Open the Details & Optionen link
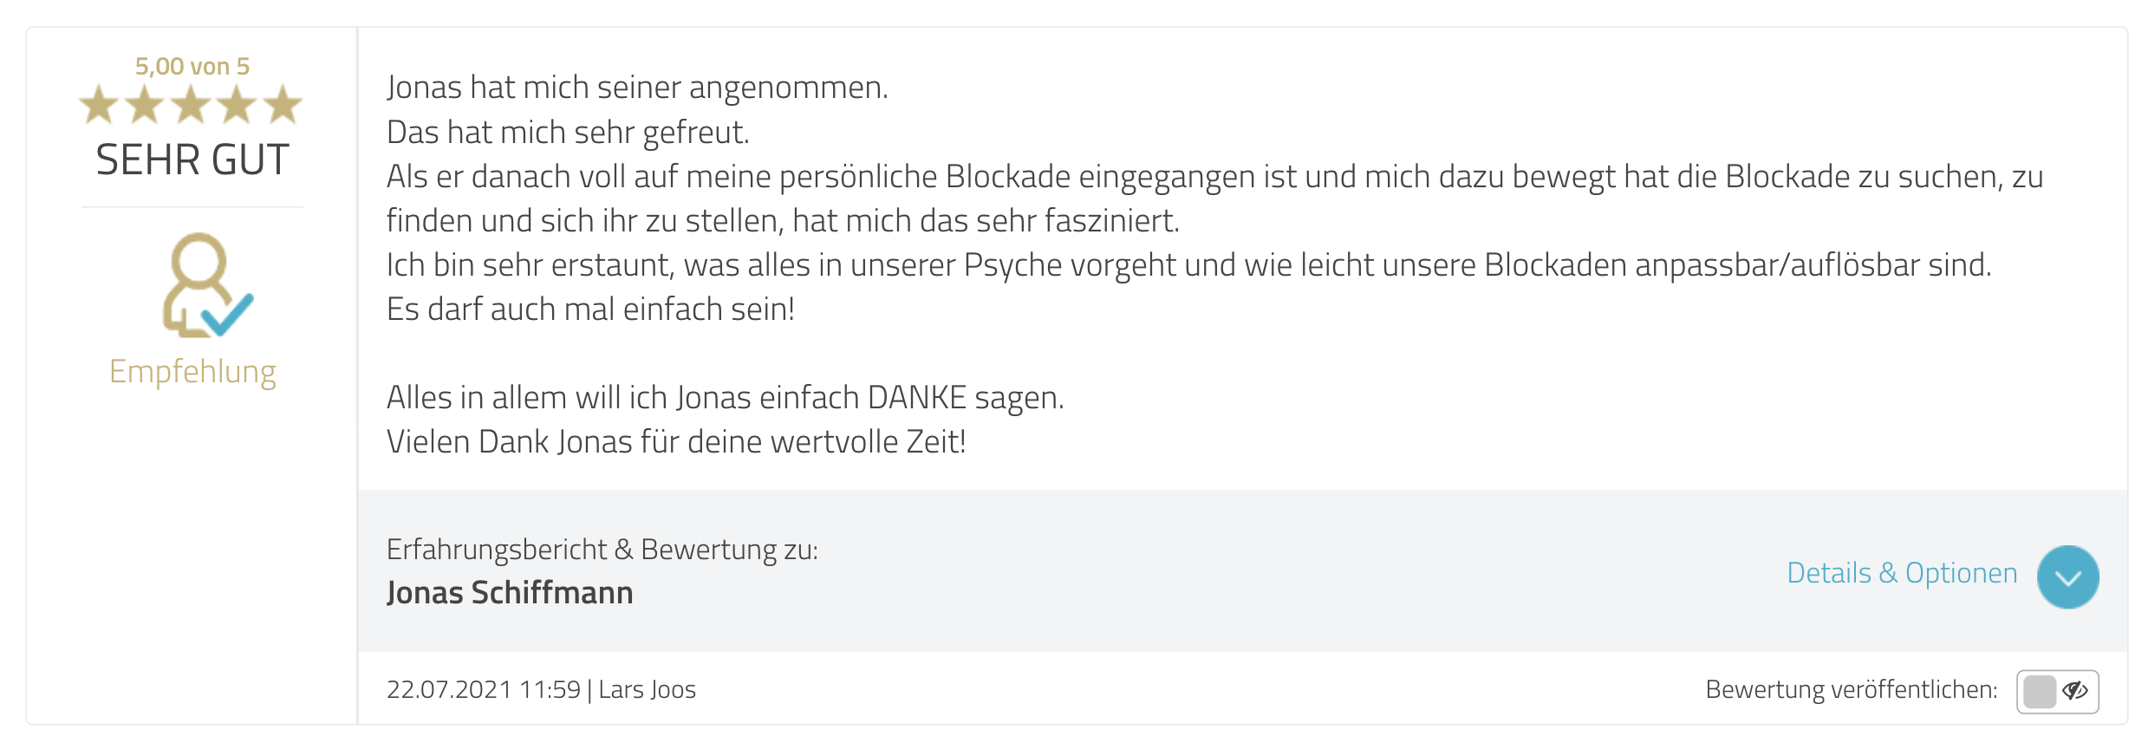The height and width of the screenshot is (749, 2148). click(x=1902, y=573)
